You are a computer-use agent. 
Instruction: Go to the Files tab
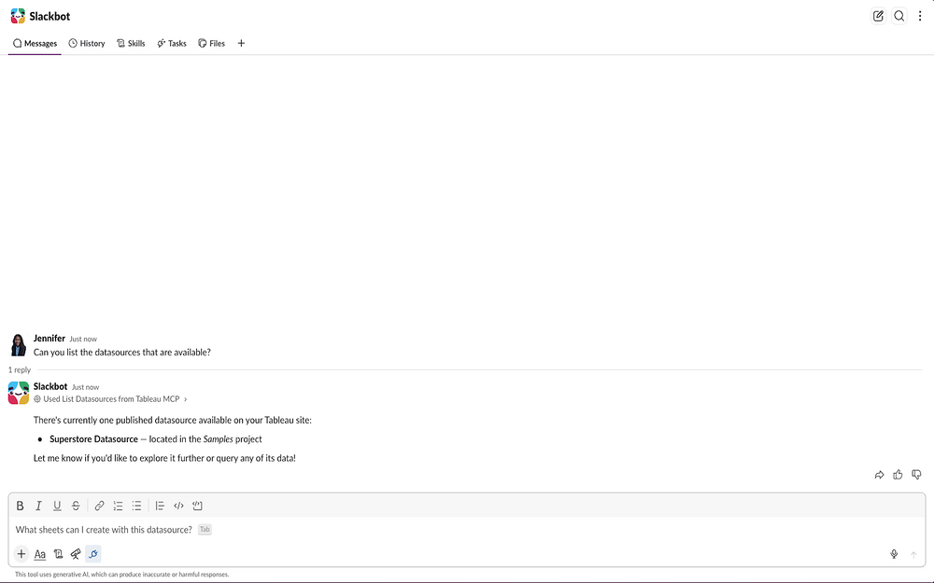211,44
